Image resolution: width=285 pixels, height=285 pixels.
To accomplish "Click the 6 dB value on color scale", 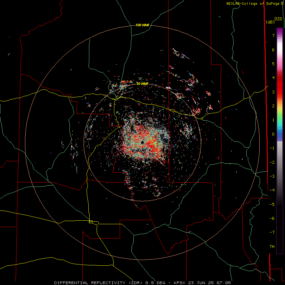I will [x=273, y=50].
